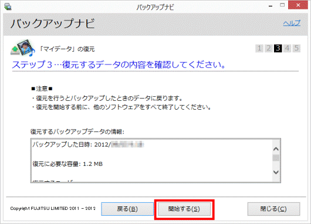Click the scroll up arrow in info box

coord(276,149)
